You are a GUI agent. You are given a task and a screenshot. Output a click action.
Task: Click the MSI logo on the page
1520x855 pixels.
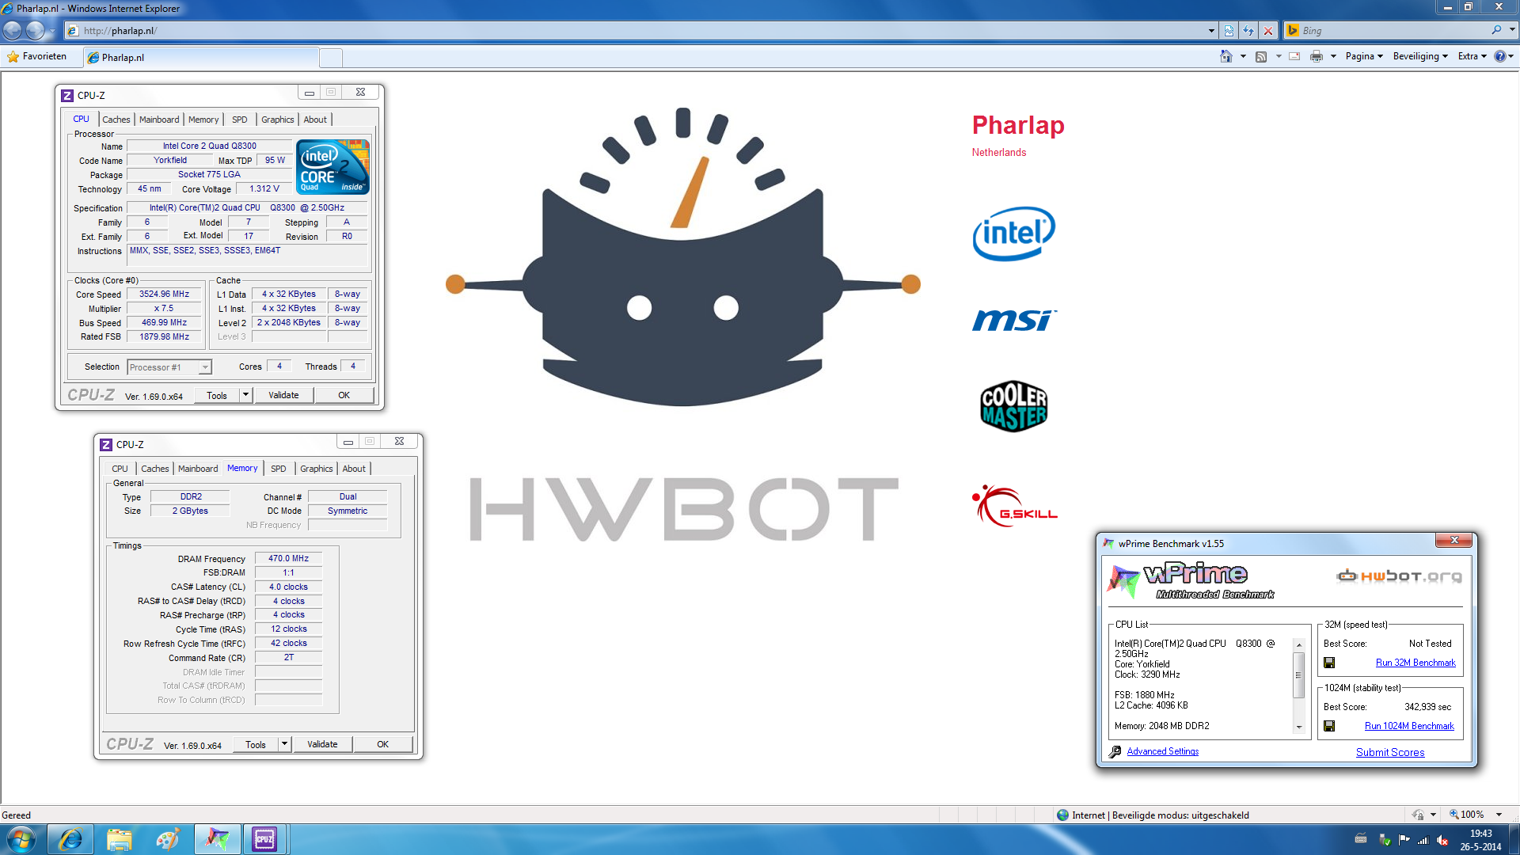[x=1014, y=320]
